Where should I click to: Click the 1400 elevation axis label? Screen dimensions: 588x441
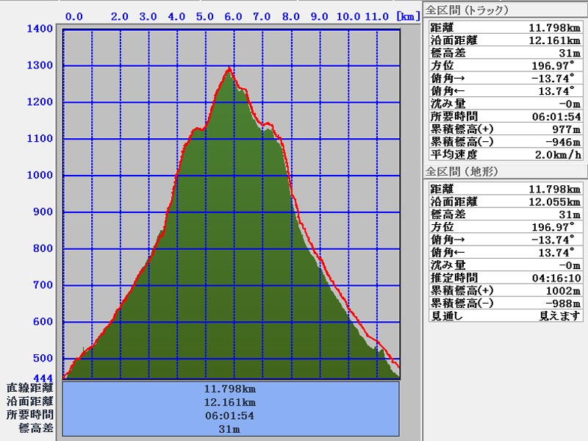pyautogui.click(x=39, y=29)
